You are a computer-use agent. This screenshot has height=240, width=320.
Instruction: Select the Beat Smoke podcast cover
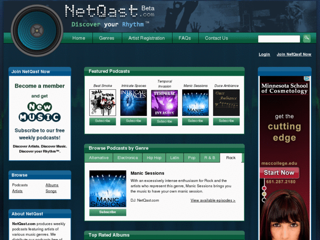[x=103, y=103]
